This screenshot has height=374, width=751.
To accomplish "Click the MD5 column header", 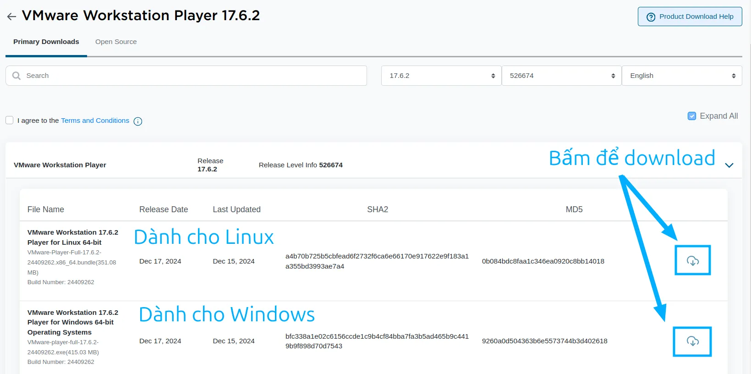I will (x=574, y=209).
